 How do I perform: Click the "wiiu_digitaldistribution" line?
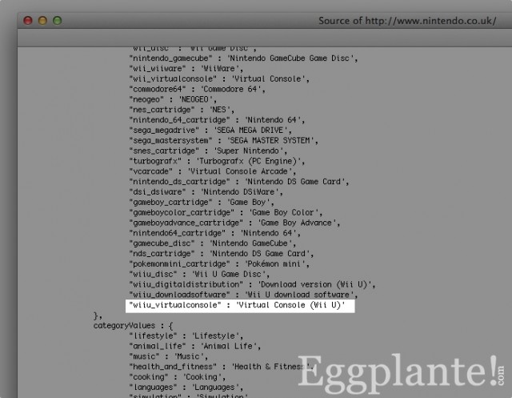coord(253,284)
